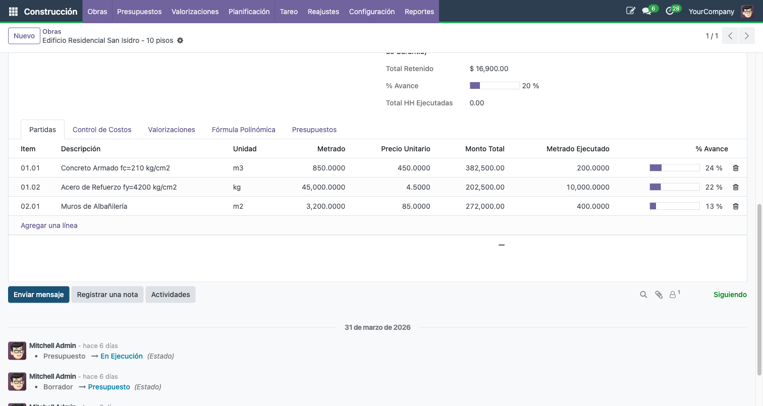The width and height of the screenshot is (763, 406).
Task: Click the Nuevo button
Action: (x=24, y=36)
